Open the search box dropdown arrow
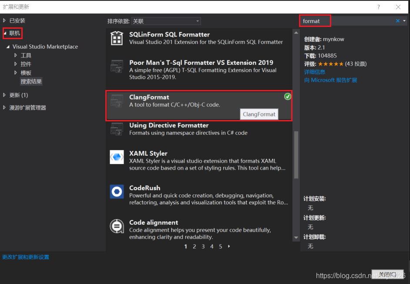Image resolution: width=410 pixels, height=284 pixels. coord(404,21)
